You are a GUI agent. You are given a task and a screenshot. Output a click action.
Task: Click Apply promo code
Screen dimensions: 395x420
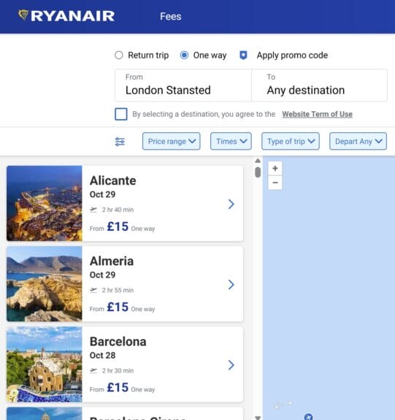292,56
